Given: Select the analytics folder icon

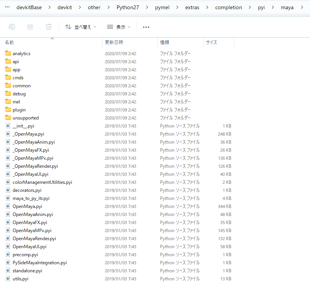Looking at the screenshot, I should [8, 54].
